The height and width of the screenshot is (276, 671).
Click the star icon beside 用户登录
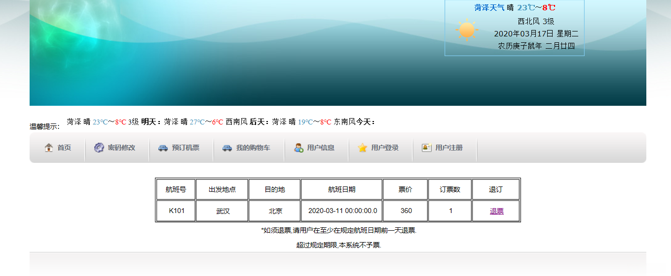363,148
